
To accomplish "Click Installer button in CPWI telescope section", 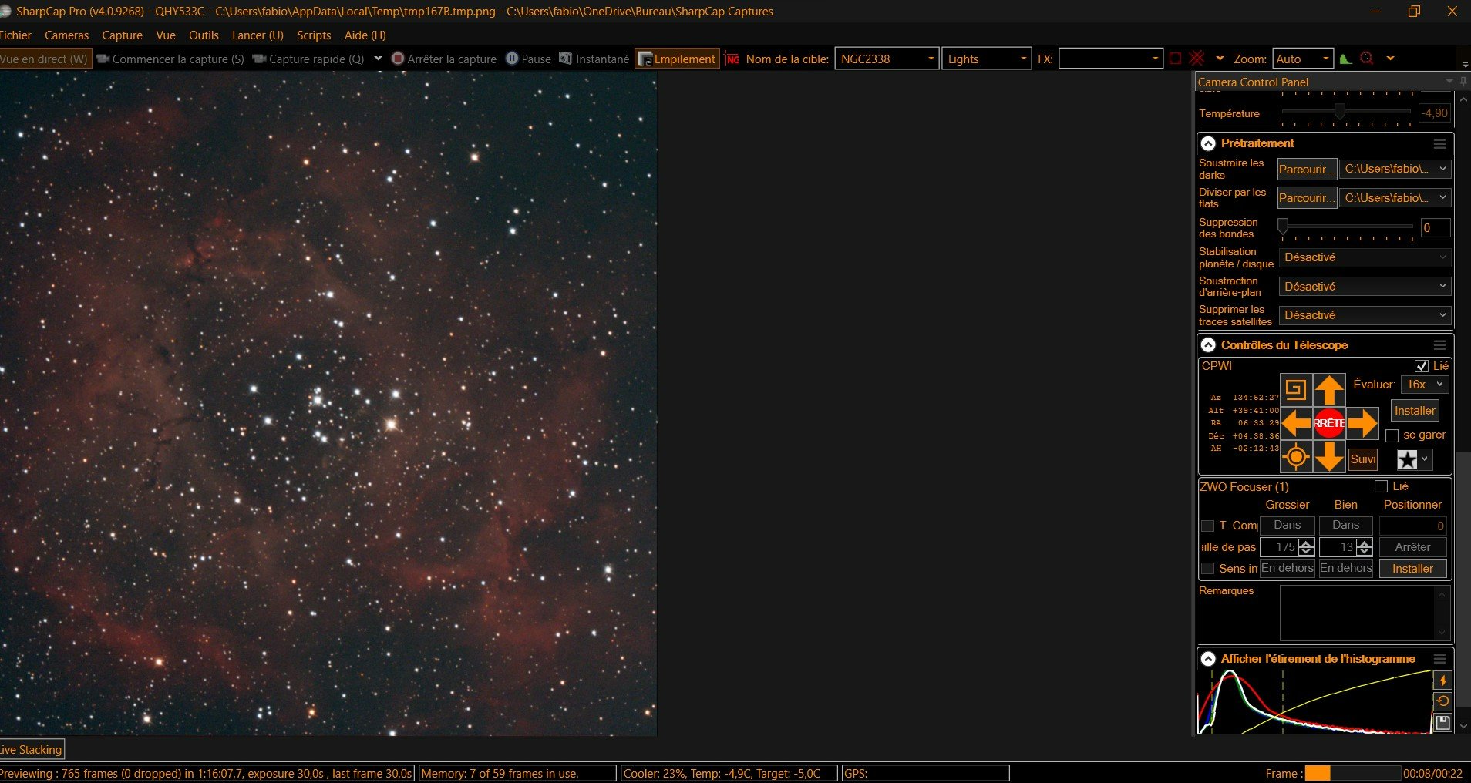I will [x=1415, y=411].
